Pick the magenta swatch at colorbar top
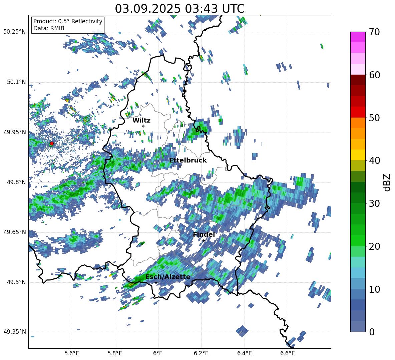The width and height of the screenshot is (395, 360). coord(358,37)
